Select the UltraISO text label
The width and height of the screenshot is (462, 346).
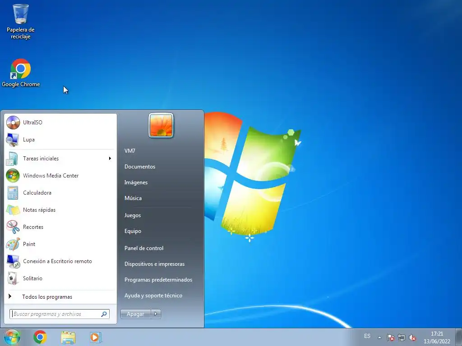[32, 123]
